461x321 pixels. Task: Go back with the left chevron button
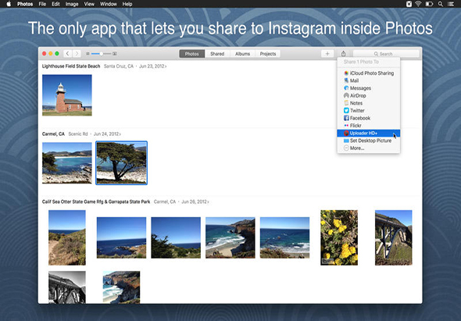pyautogui.click(x=68, y=53)
